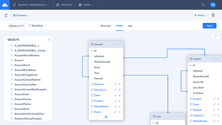Toggle the Read Only checkbox
Image resolution: width=222 pixels, height=125 pixels.
[29, 26]
